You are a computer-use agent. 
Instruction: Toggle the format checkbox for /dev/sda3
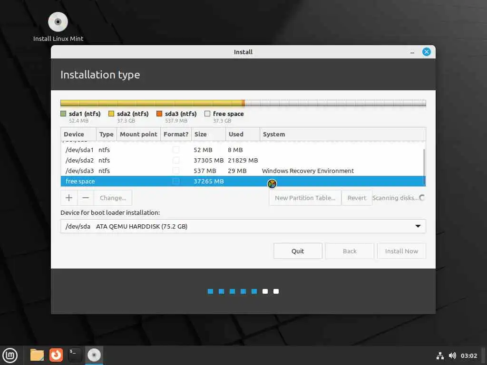pos(176,171)
